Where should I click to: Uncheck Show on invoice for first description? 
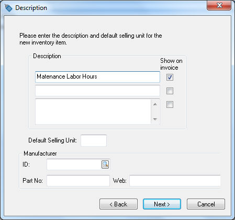[x=170, y=77]
